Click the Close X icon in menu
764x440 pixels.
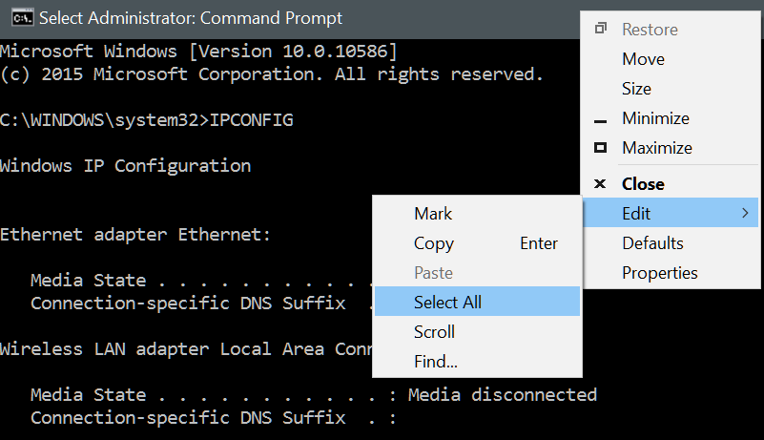[x=600, y=183]
